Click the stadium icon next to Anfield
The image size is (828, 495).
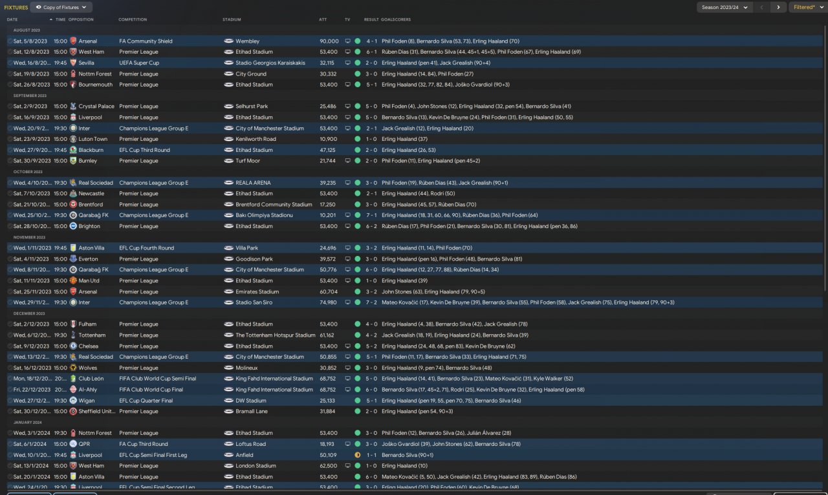coord(228,455)
